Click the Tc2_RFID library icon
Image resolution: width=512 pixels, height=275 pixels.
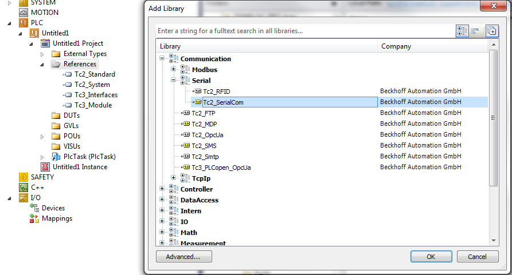[197, 91]
